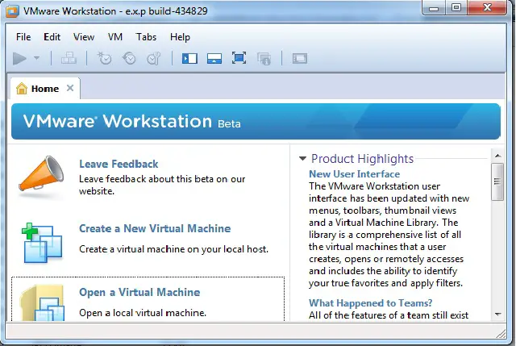Click the window resize grip corner

(501, 334)
